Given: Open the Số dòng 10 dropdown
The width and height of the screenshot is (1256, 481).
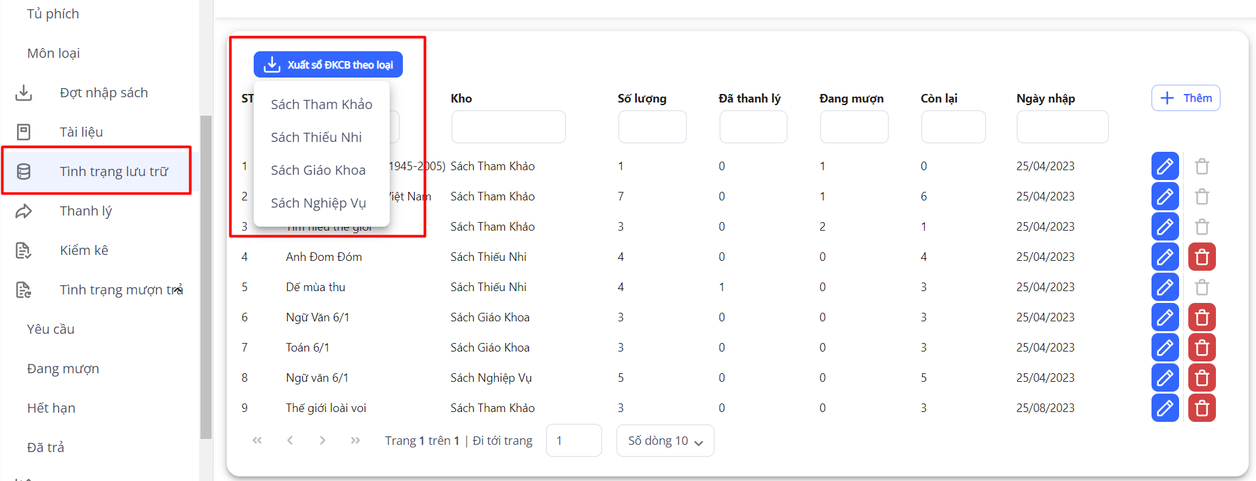Looking at the screenshot, I should pyautogui.click(x=664, y=440).
